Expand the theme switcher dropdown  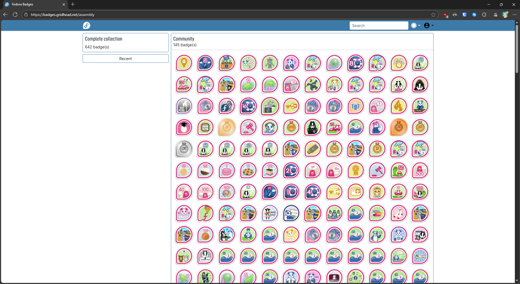pos(416,25)
